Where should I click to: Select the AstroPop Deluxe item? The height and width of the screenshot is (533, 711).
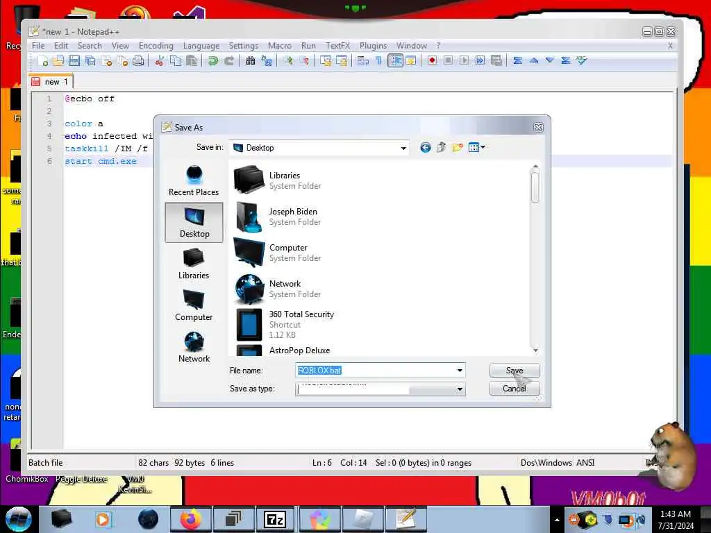click(283, 350)
